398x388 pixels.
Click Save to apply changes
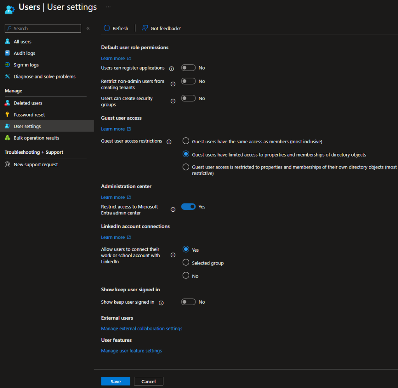[x=115, y=381]
